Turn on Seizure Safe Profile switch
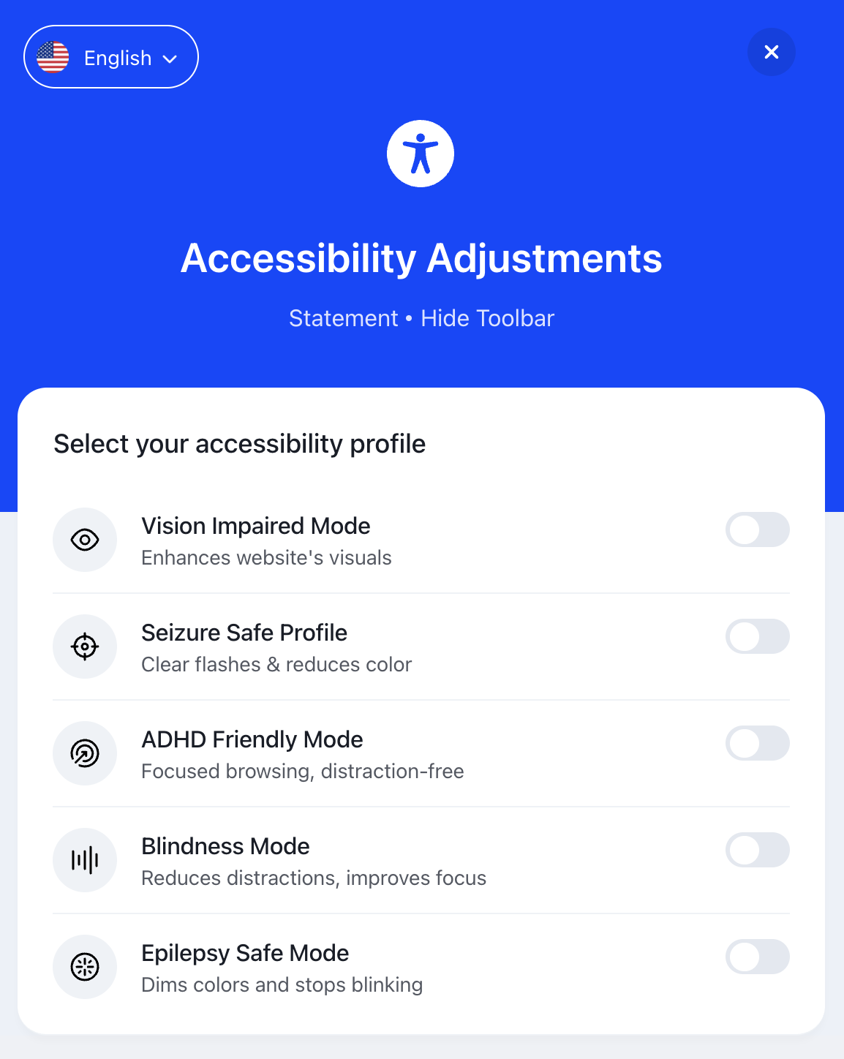This screenshot has height=1059, width=844. 757,636
